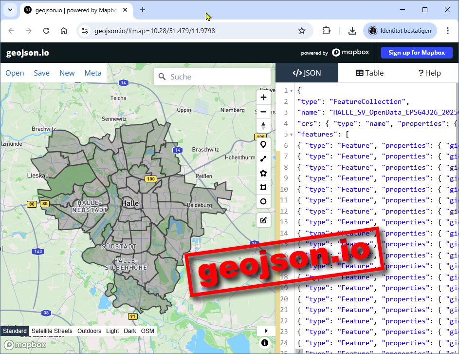Open the Meta menu
This screenshot has height=354, width=459.
pos(93,73)
